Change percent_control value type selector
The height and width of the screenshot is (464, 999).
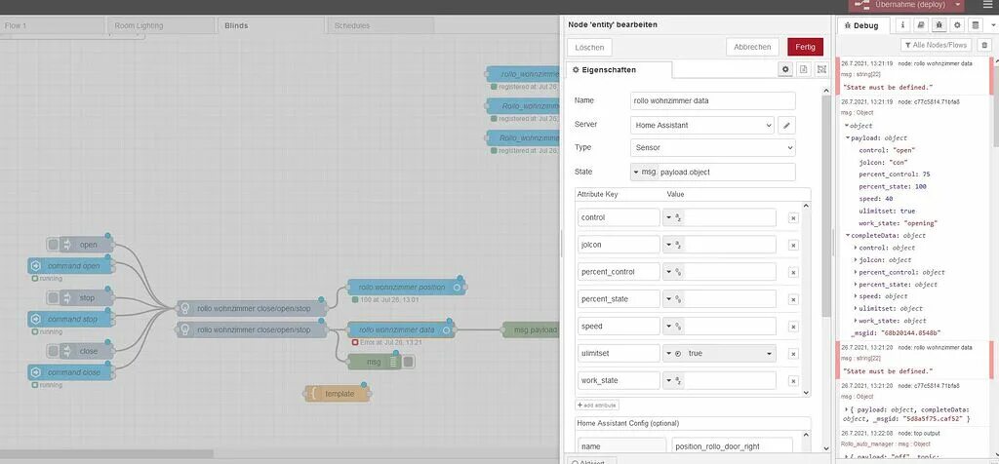(674, 272)
